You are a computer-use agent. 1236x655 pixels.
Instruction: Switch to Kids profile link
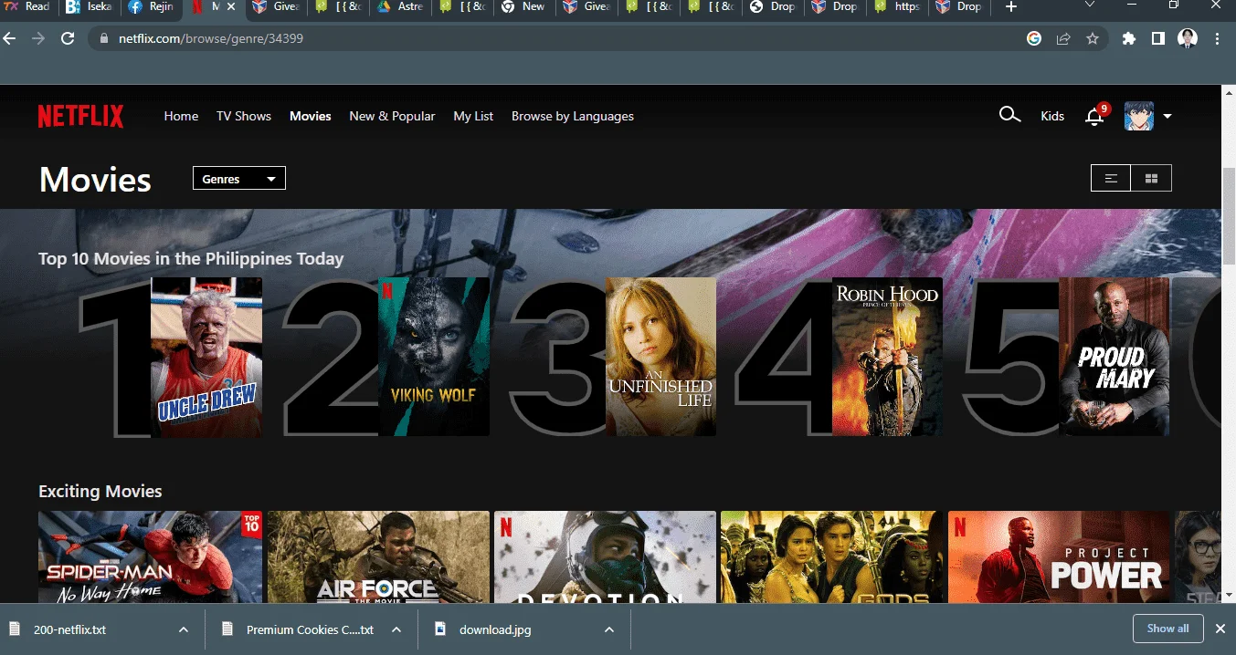(1052, 116)
